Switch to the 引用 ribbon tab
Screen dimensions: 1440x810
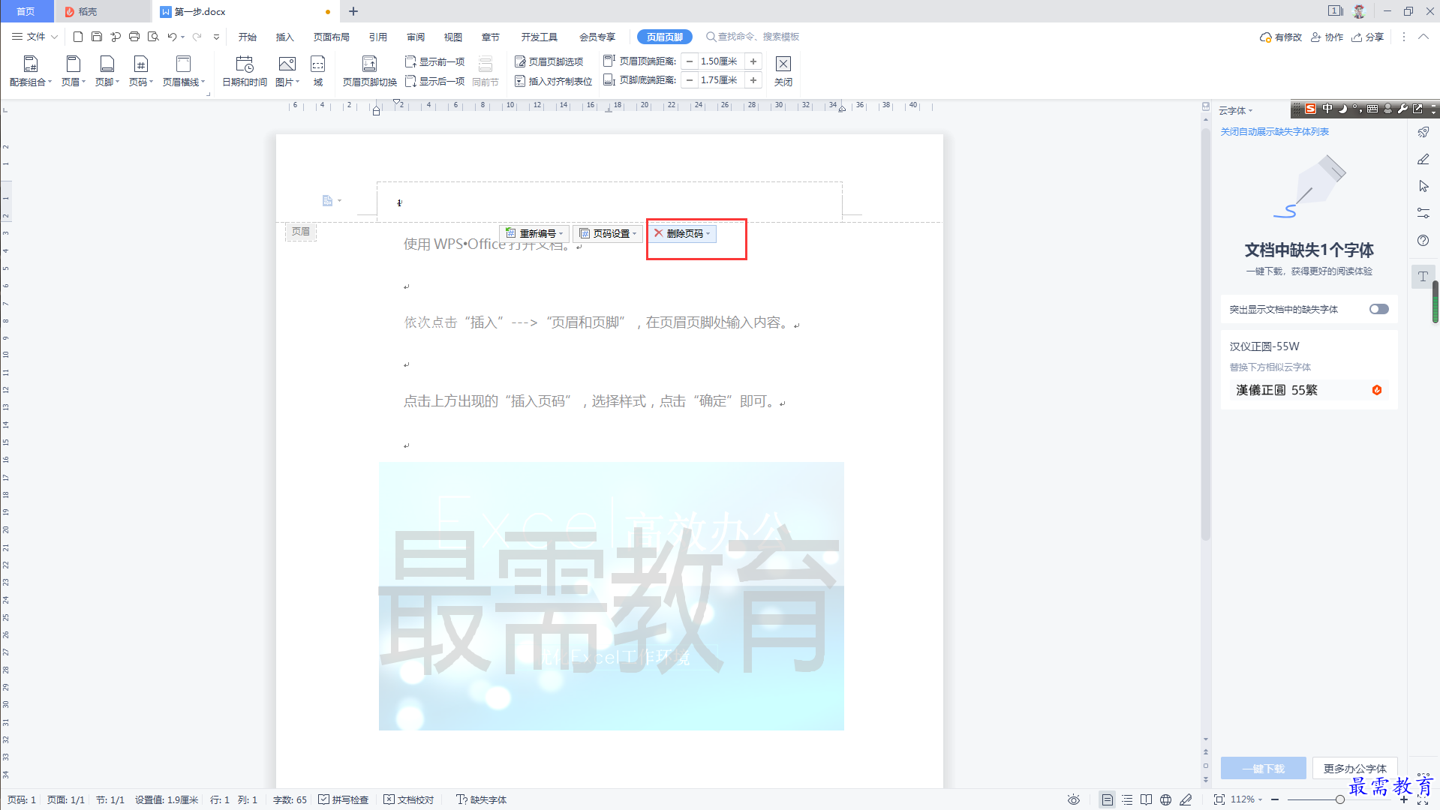pyautogui.click(x=378, y=37)
